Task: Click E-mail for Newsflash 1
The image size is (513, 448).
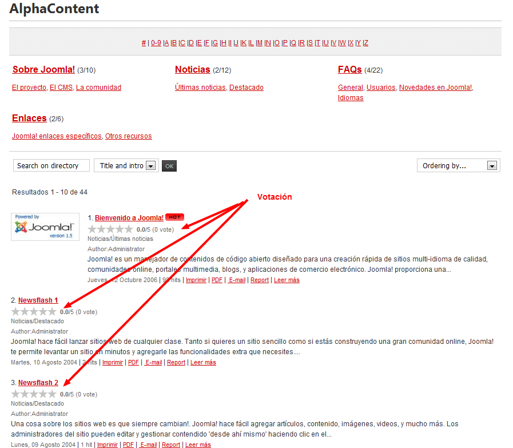Action: tap(153, 362)
